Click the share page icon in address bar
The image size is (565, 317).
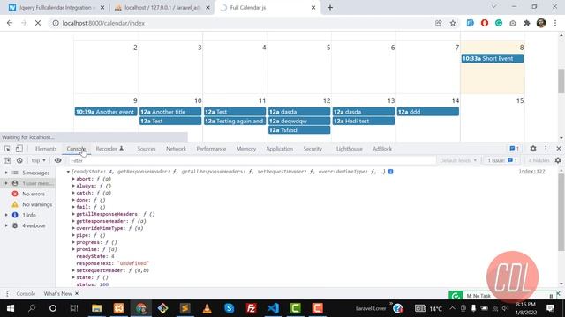(x=438, y=23)
